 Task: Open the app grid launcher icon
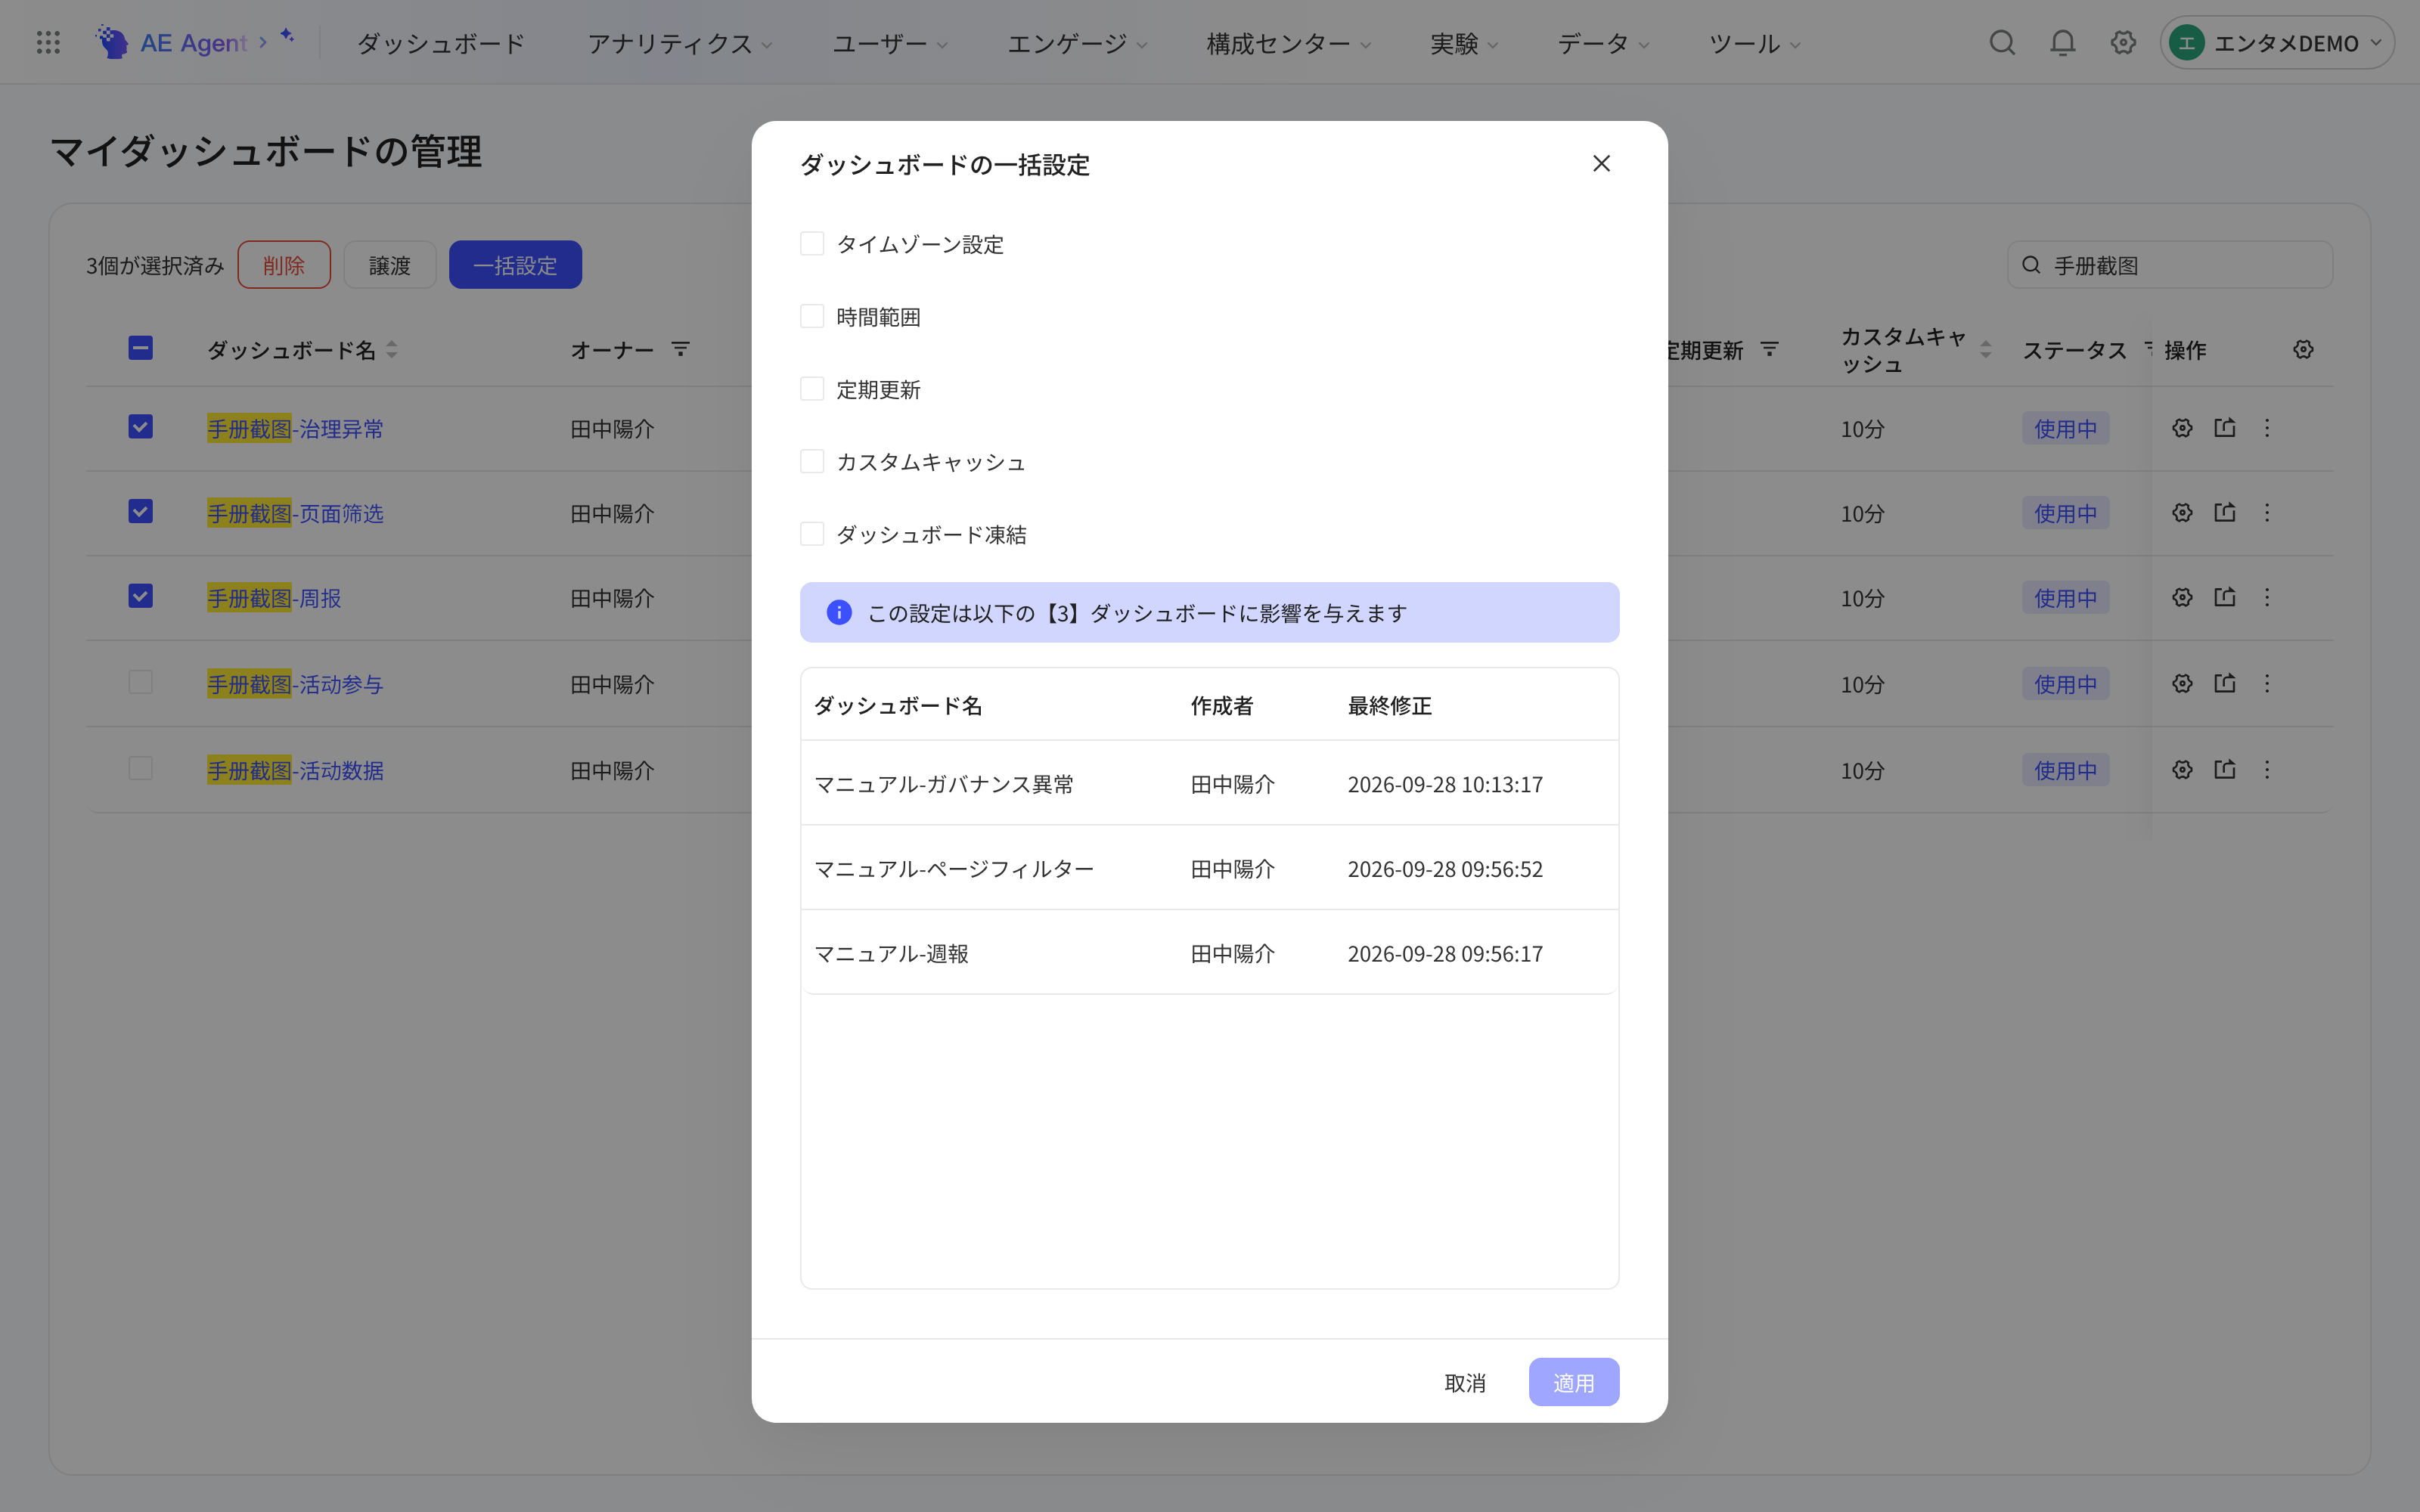pos(48,42)
